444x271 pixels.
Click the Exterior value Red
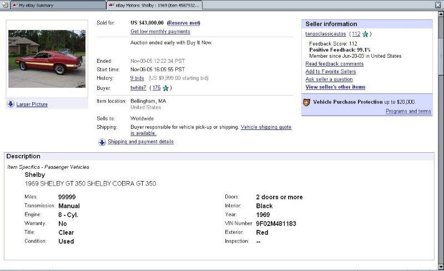coord(262,233)
